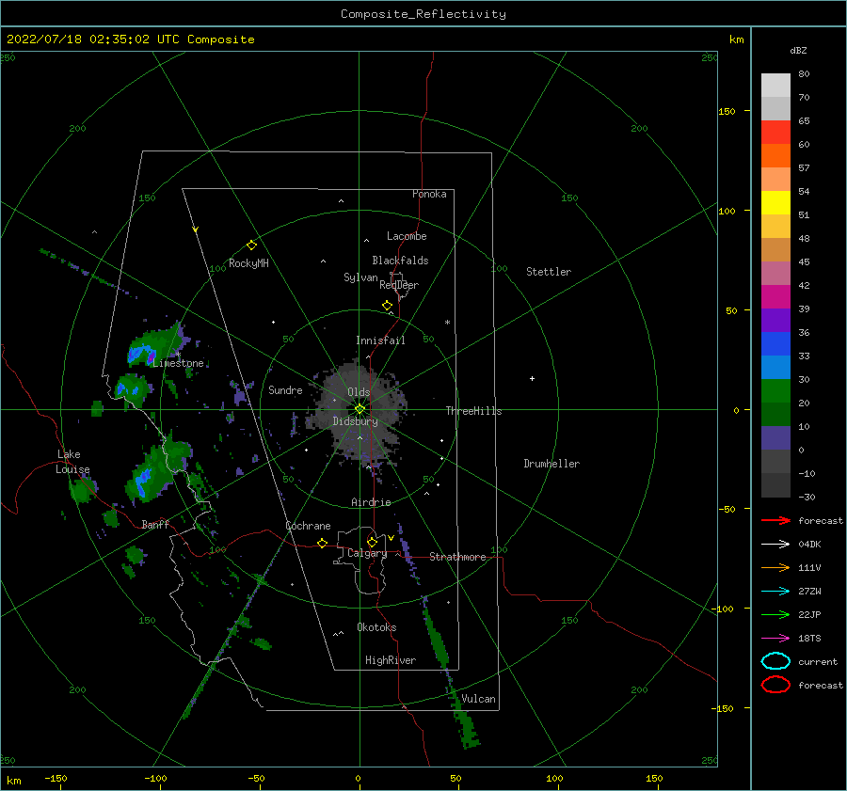Click the Didsbury town label
This screenshot has width=847, height=791.
(x=356, y=421)
